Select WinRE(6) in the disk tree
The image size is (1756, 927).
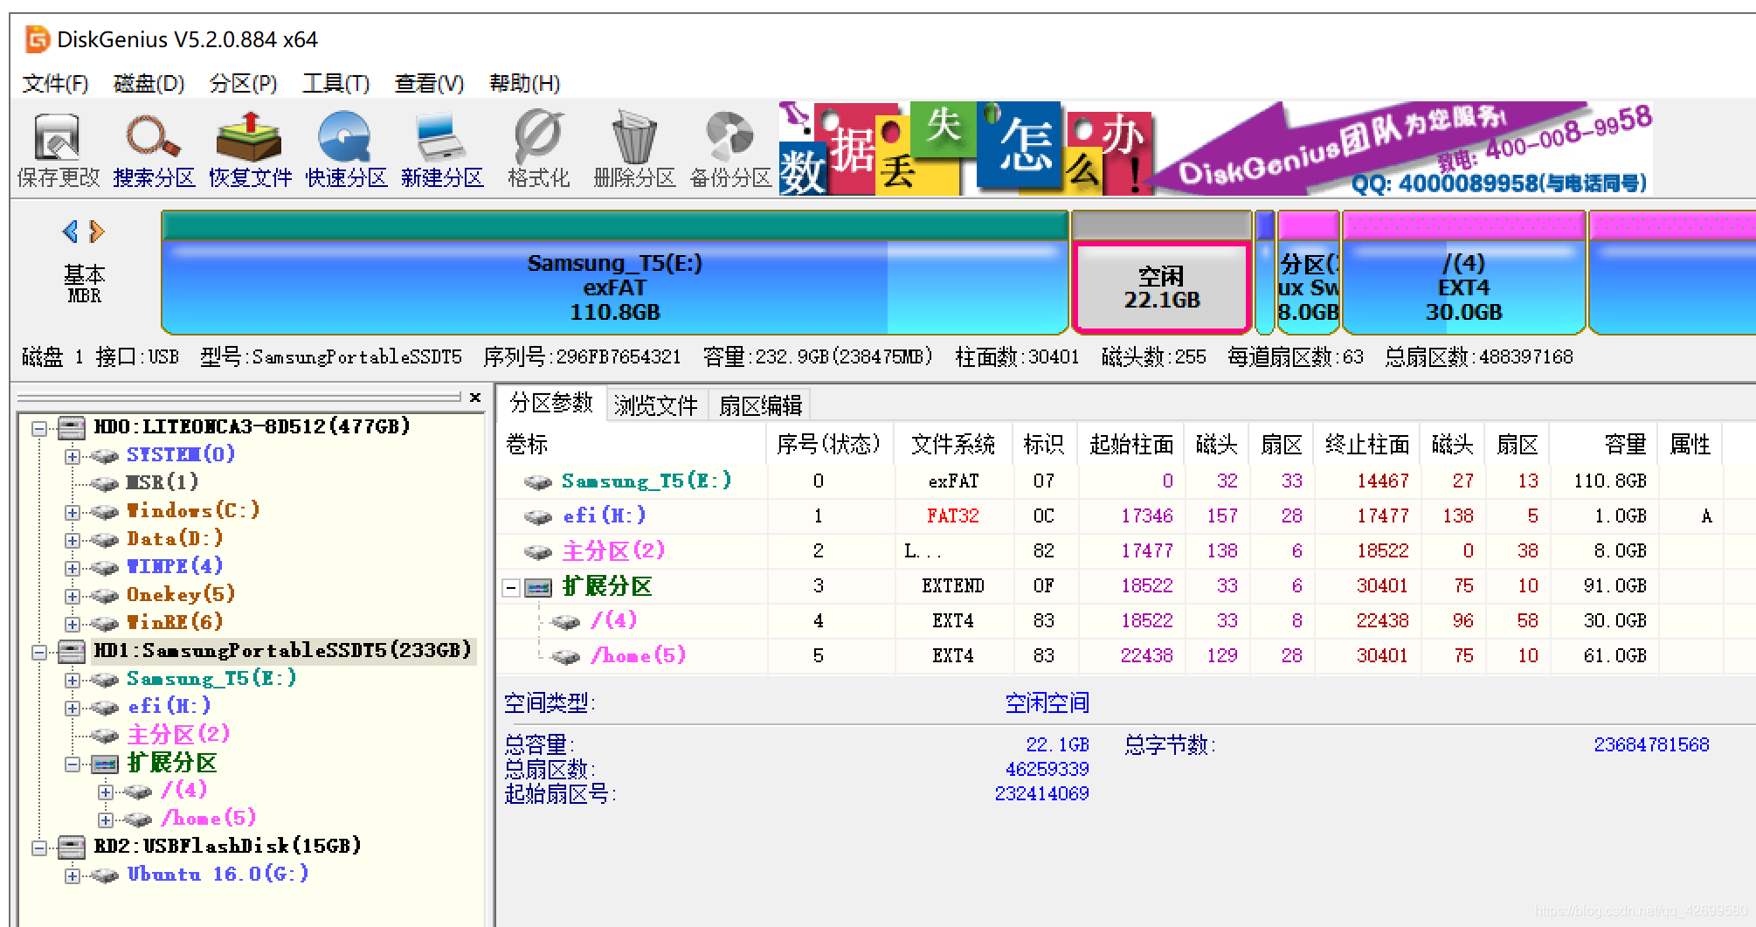tap(175, 623)
